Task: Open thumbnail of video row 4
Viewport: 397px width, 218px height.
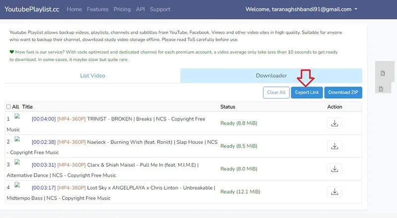Action: [x=17, y=185]
